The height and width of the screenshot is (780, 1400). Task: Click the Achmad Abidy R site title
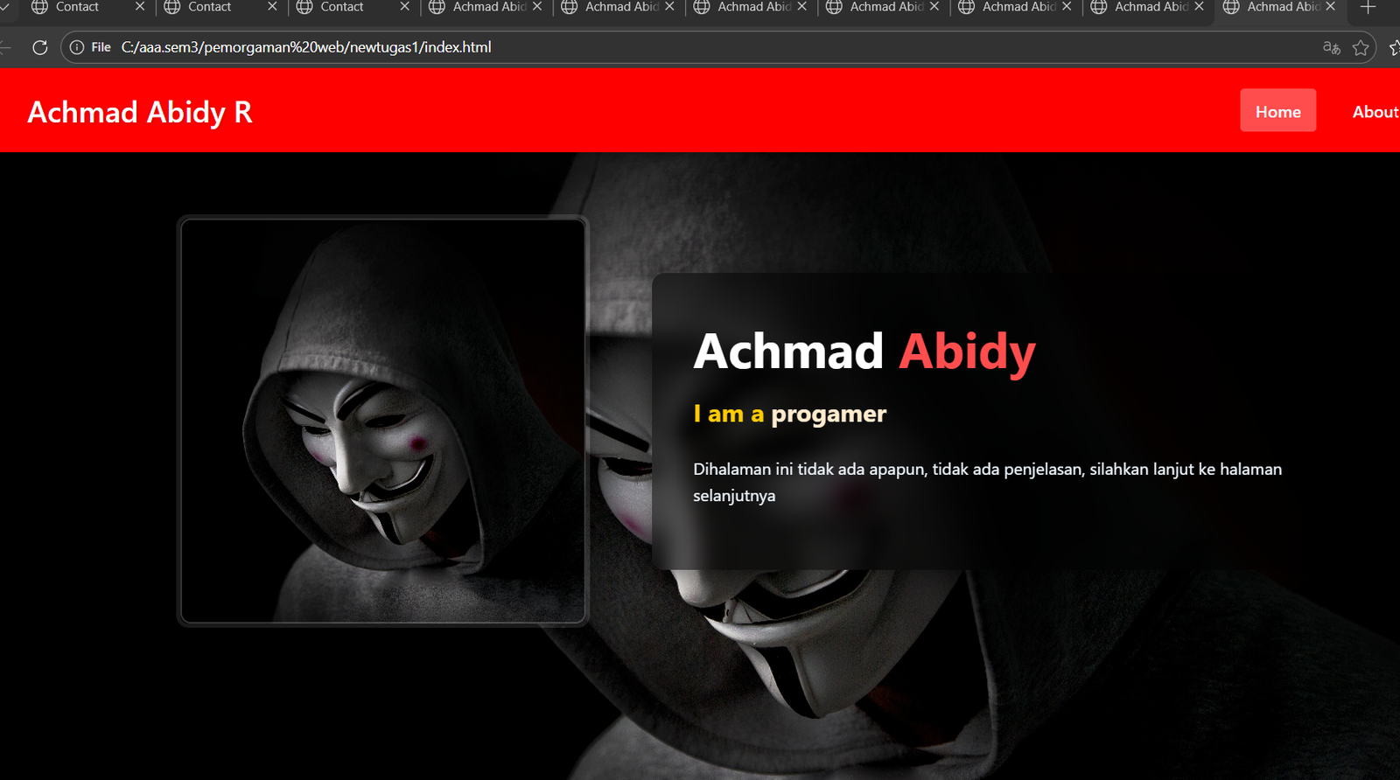[x=140, y=112]
